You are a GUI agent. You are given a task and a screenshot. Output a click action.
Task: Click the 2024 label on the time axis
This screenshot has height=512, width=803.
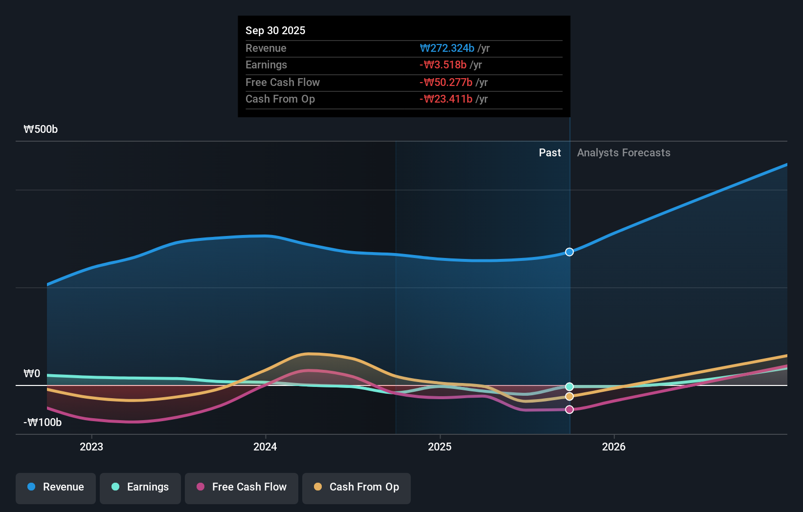coord(265,447)
